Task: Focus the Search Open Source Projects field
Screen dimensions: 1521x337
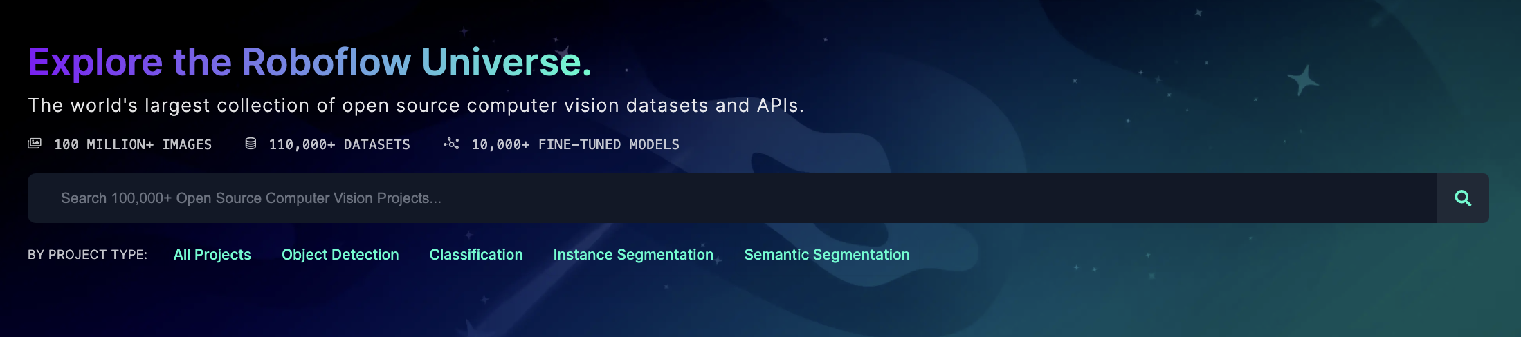Action: [732, 198]
